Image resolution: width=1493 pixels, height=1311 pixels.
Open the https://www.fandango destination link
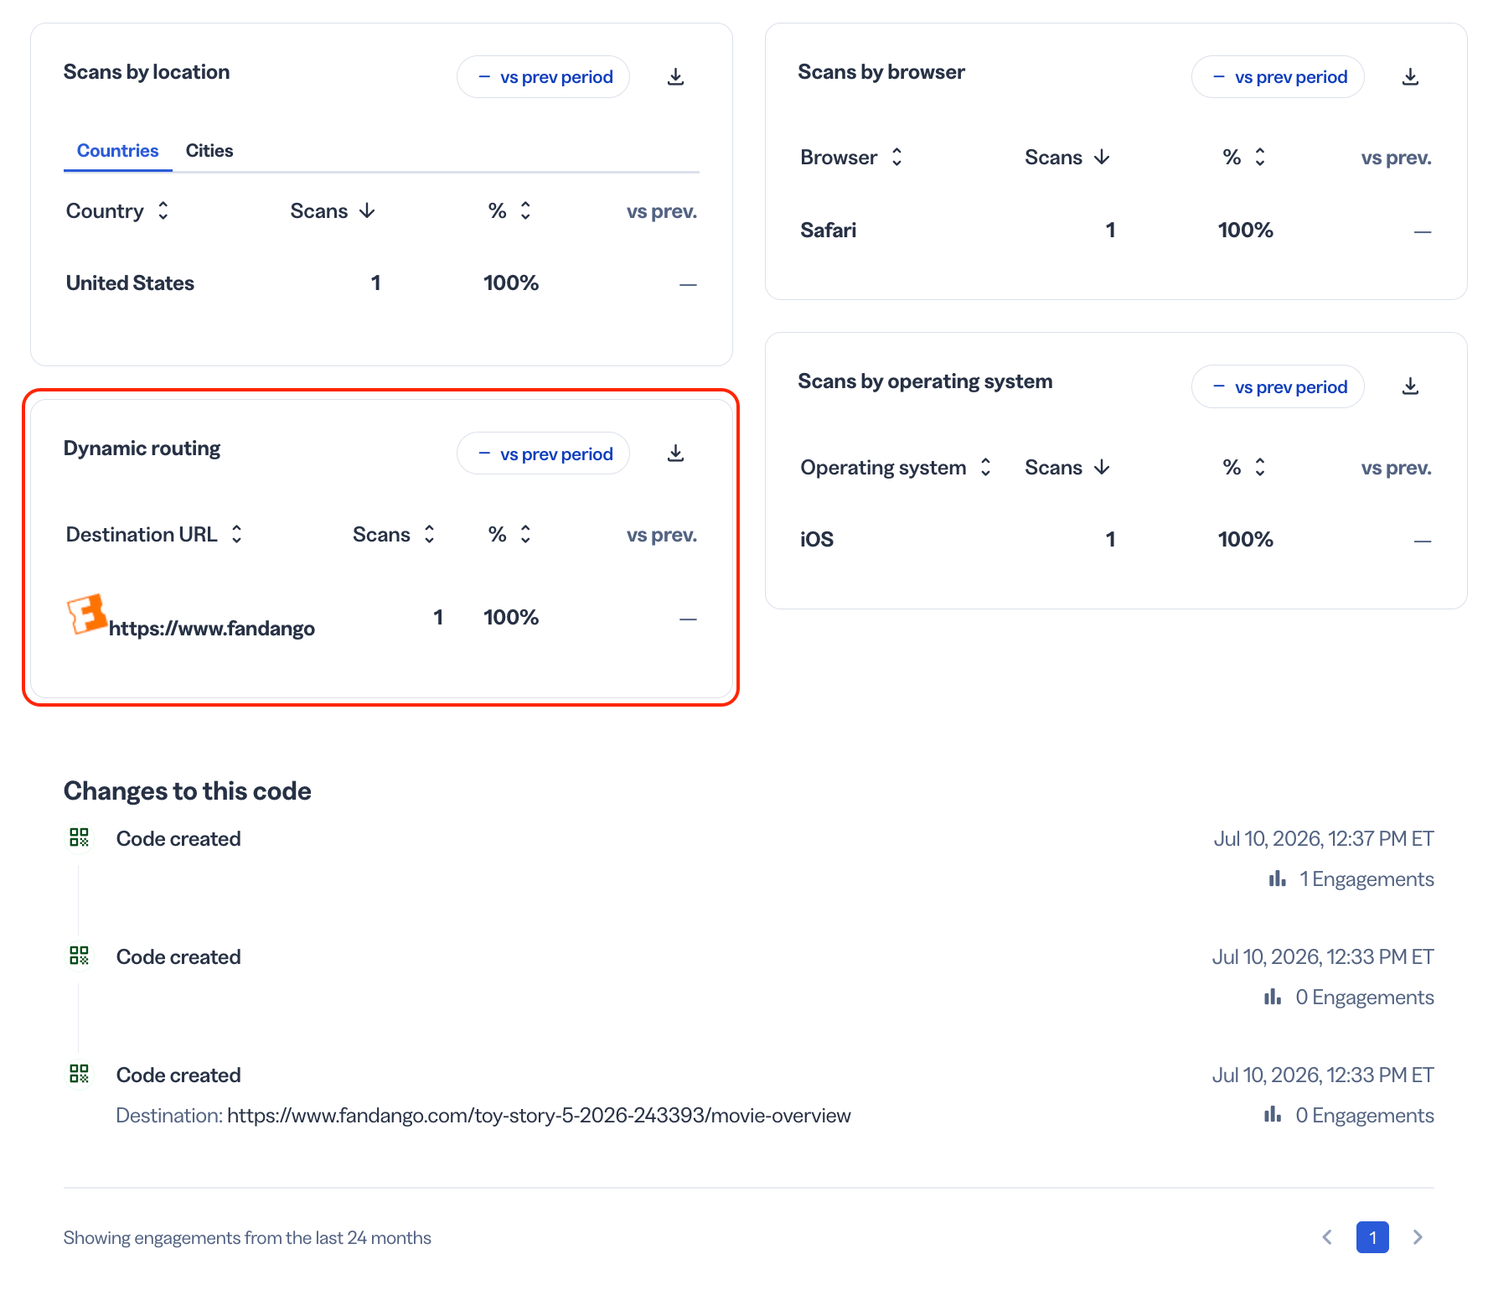point(212,629)
